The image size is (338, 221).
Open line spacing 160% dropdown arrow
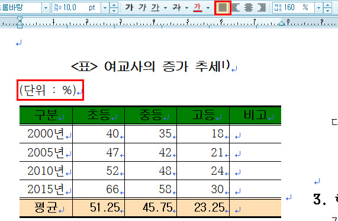tap(318, 8)
